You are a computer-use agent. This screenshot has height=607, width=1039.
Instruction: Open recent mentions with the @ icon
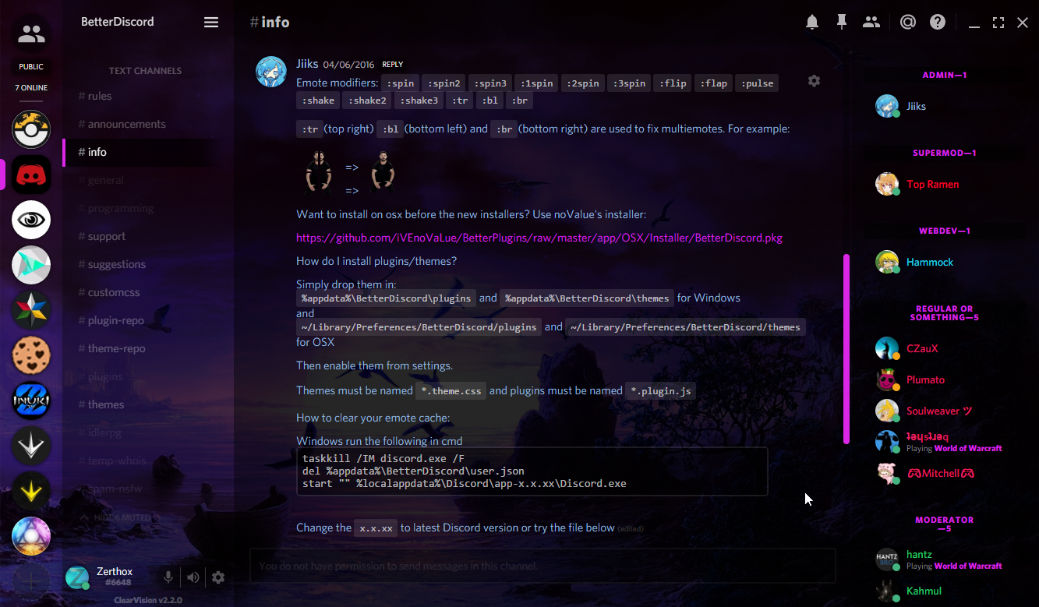907,22
